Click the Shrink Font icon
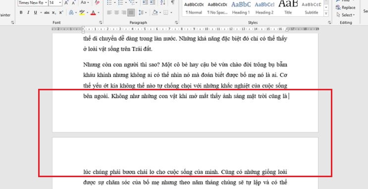The width and height of the screenshot is (368, 189). coord(73,2)
